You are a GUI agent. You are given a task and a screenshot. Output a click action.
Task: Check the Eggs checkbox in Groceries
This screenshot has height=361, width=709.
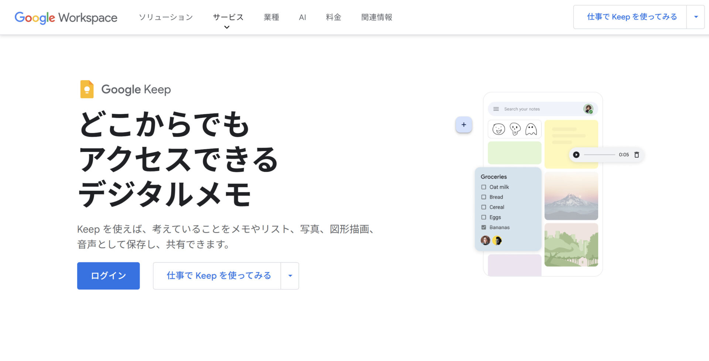click(x=484, y=217)
